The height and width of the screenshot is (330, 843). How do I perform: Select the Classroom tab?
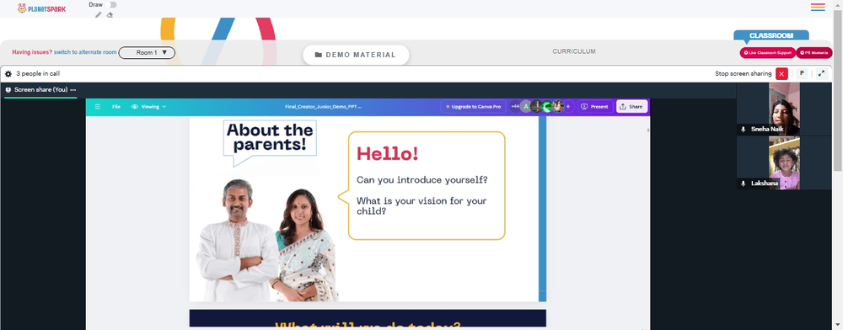(x=771, y=35)
